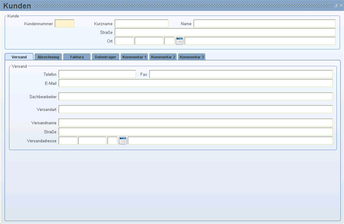This screenshot has height=224, width=344.
Task: Select the Faktura tab
Action: pyautogui.click(x=77, y=57)
